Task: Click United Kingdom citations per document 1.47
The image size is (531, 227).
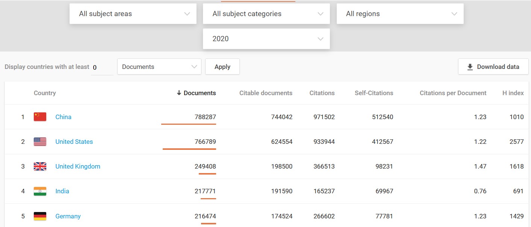Action: pos(480,166)
